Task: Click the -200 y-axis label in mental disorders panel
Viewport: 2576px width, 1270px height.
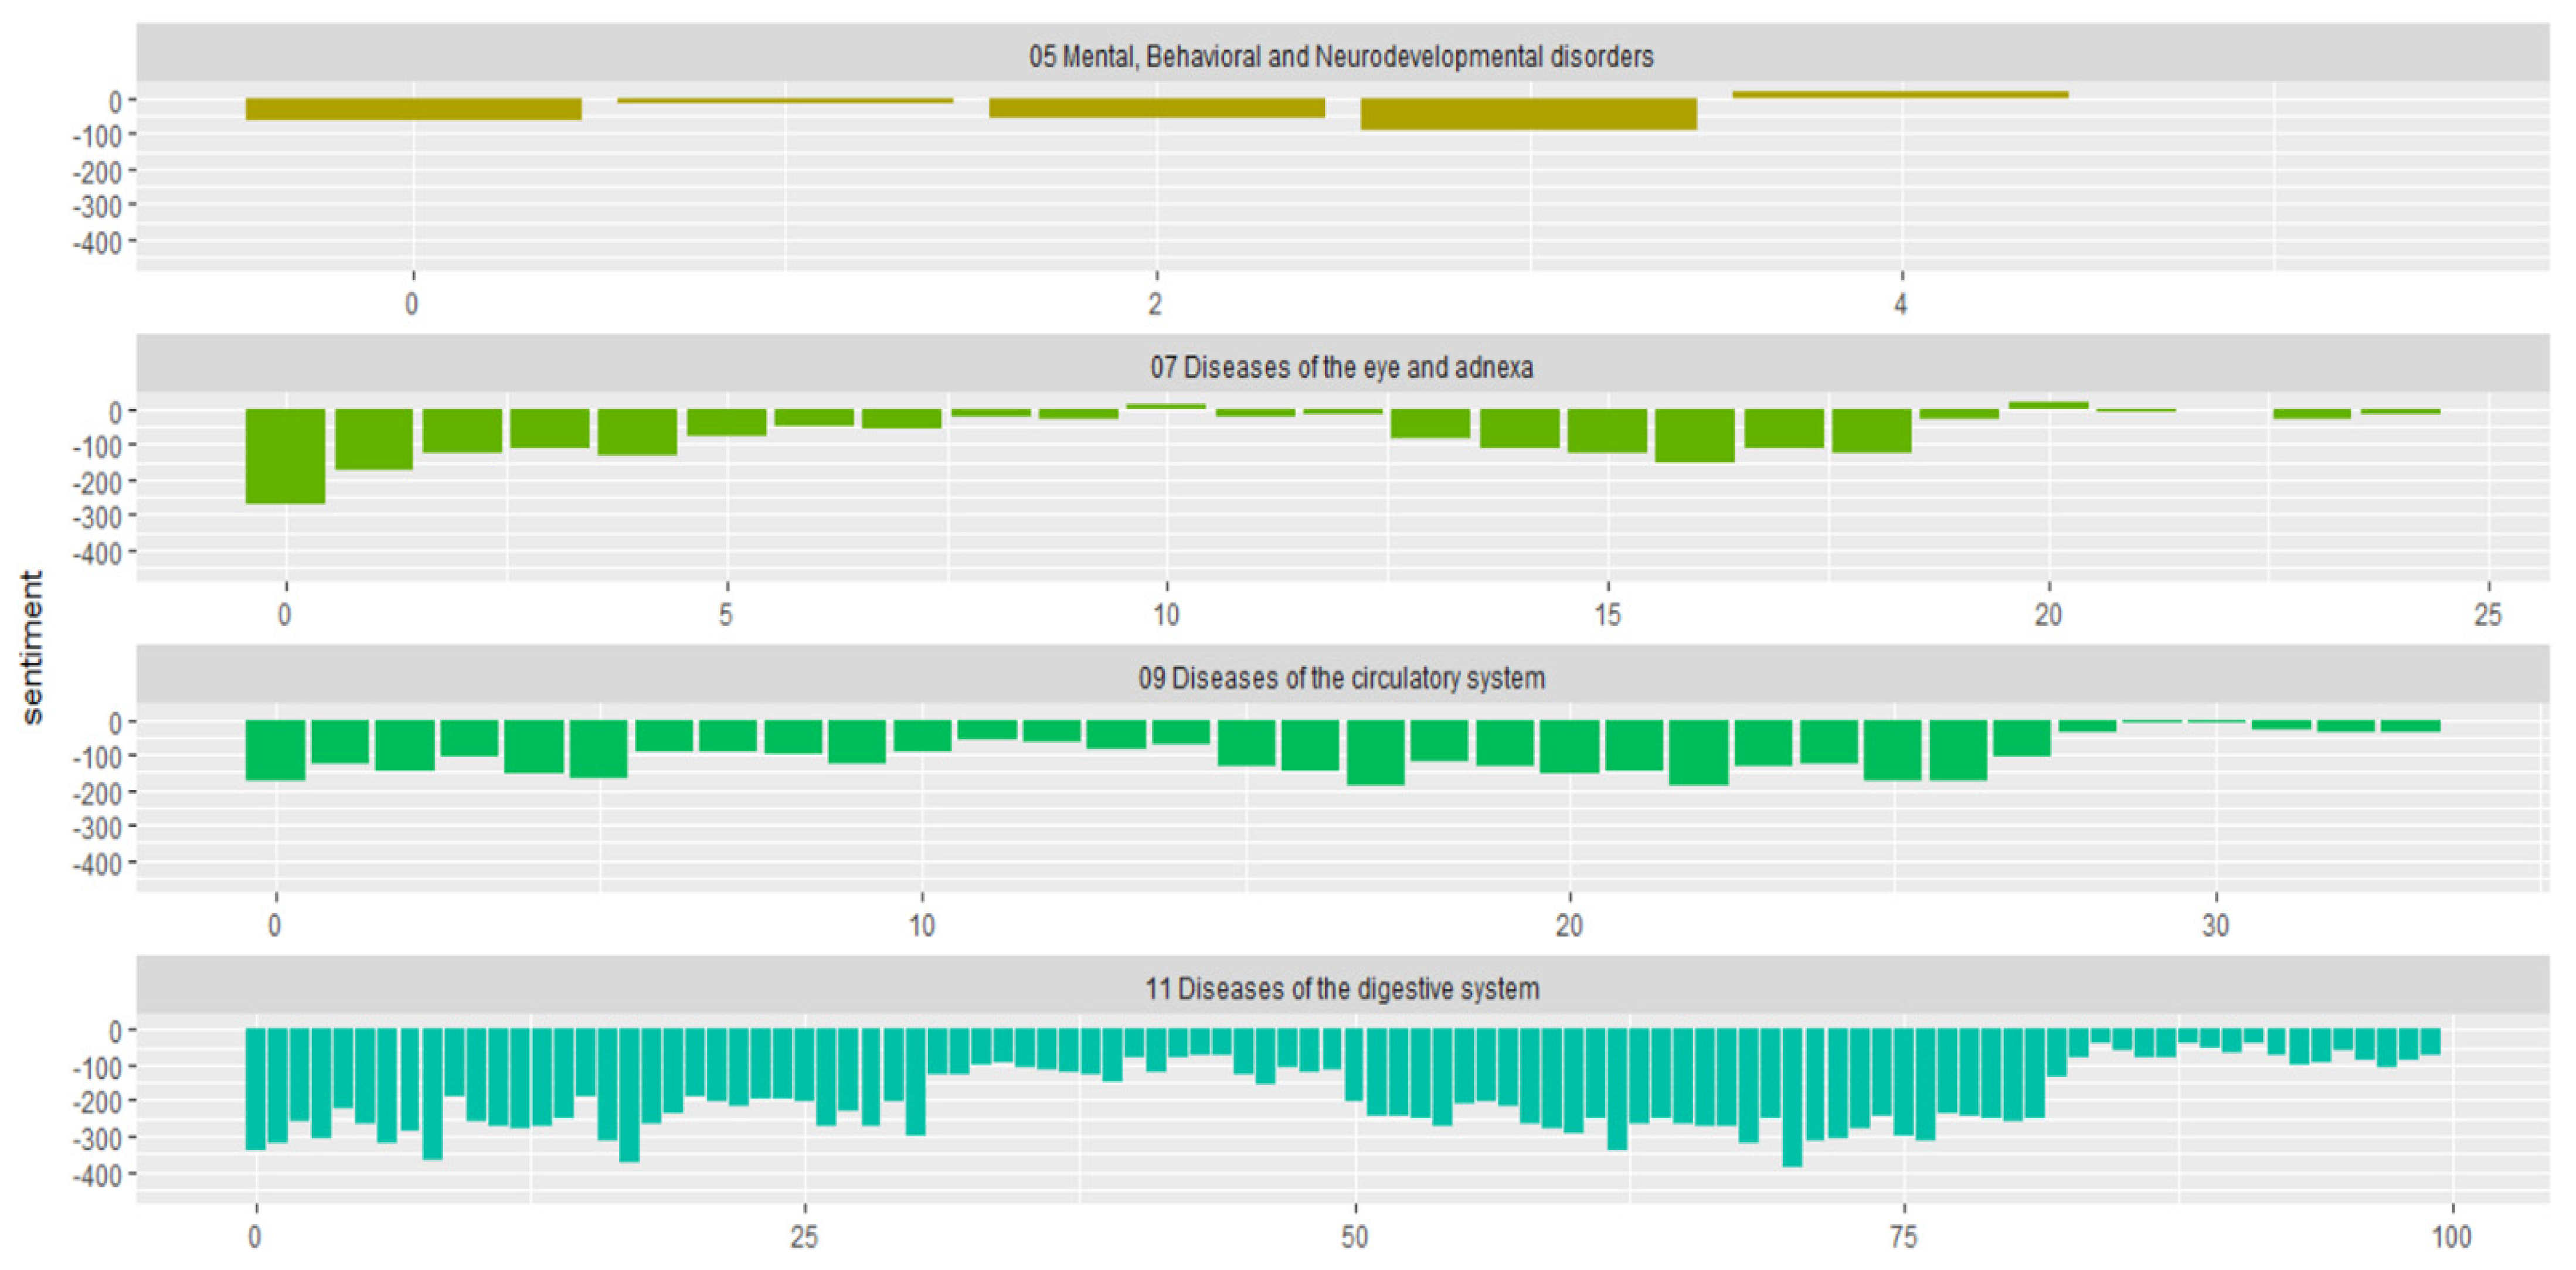Action: (x=98, y=172)
